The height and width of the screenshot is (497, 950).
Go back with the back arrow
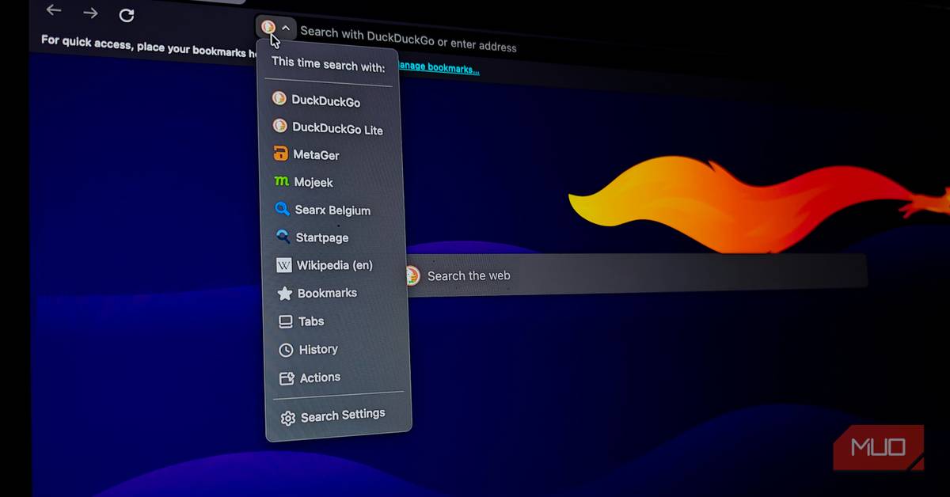pos(54,11)
